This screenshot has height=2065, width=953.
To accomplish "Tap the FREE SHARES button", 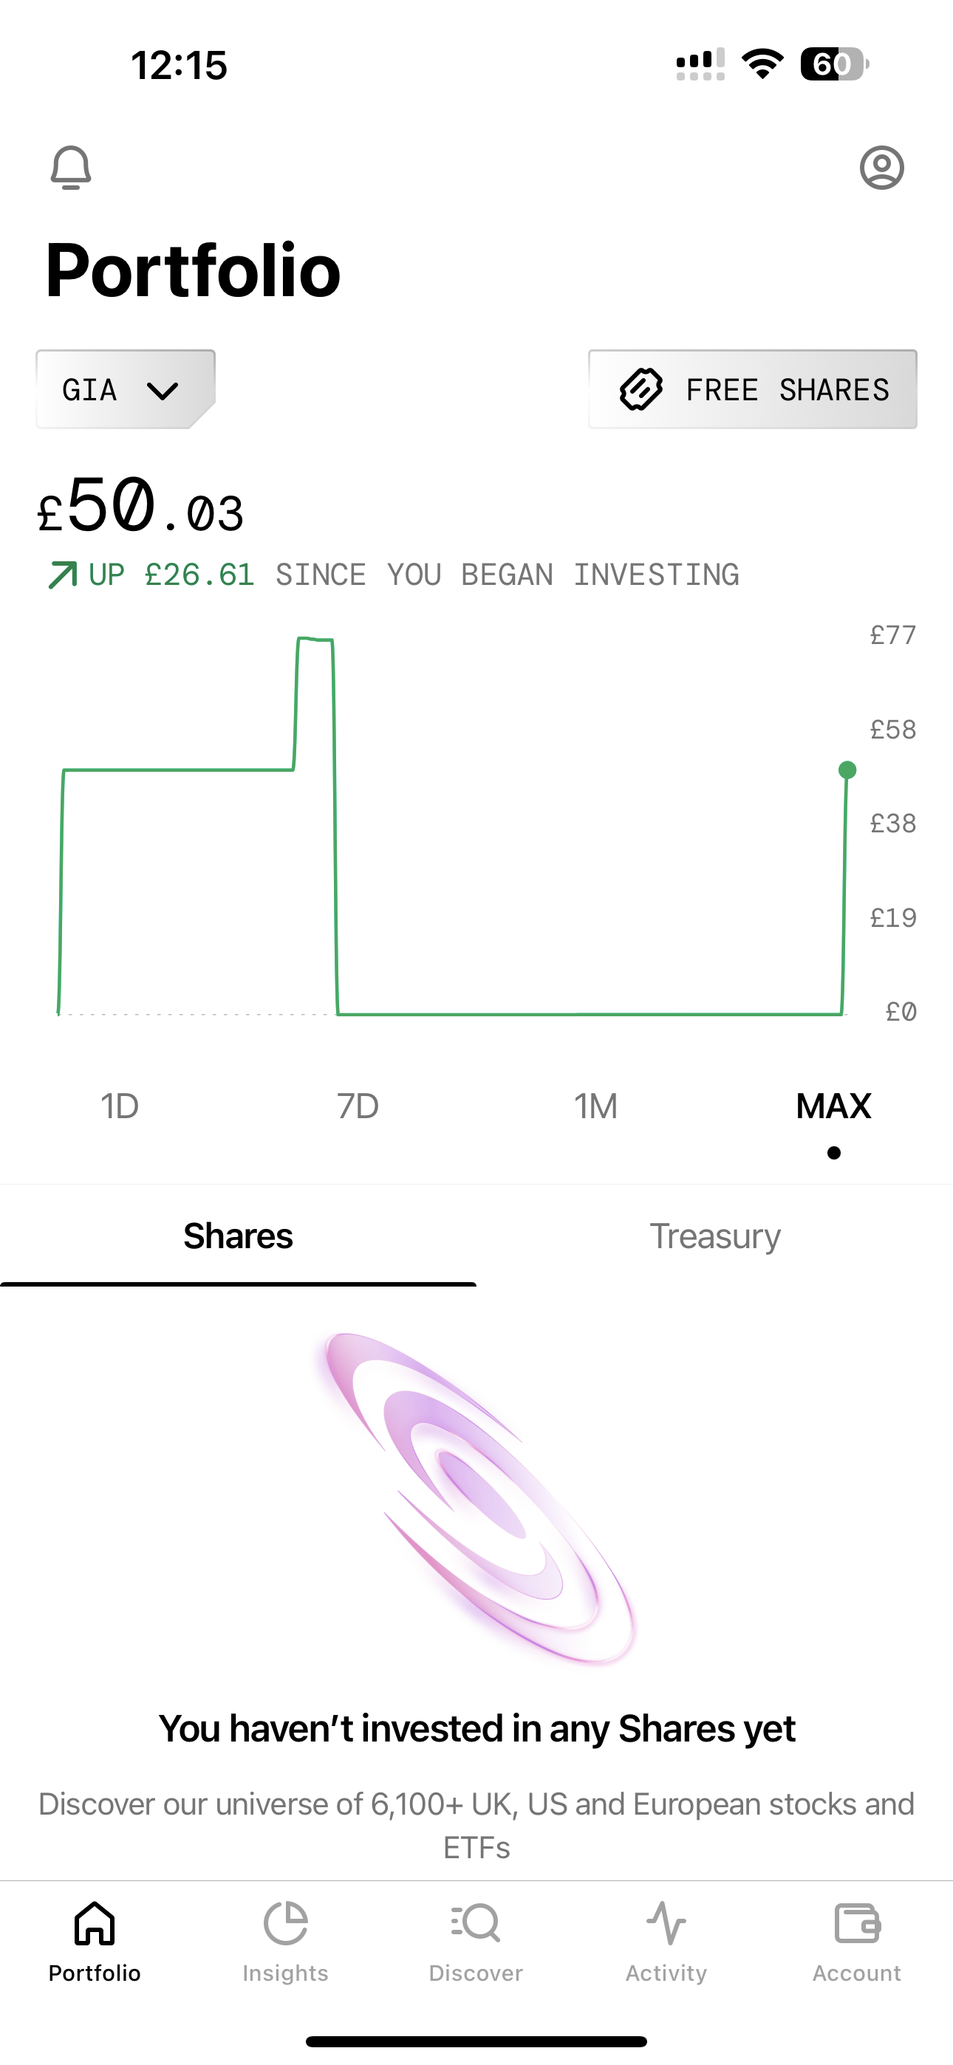I will [x=753, y=390].
